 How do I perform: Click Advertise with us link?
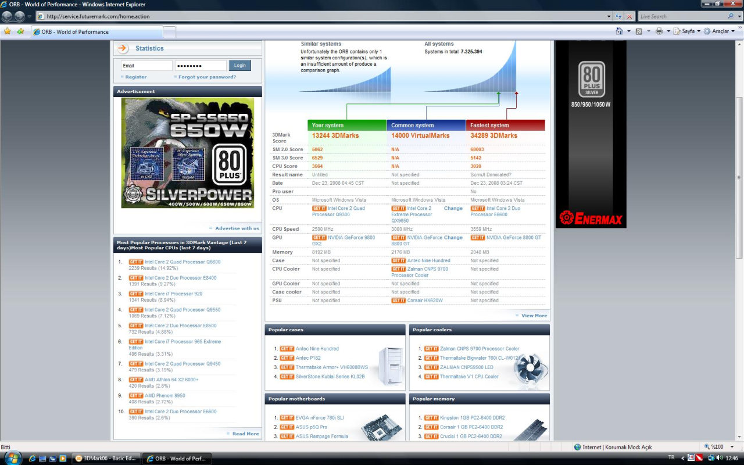coord(237,228)
